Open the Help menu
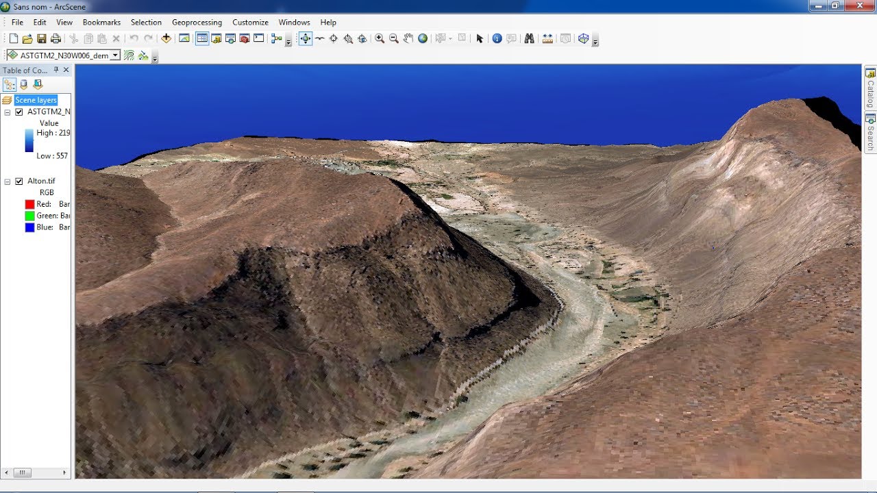This screenshot has height=493, width=877. tap(328, 23)
